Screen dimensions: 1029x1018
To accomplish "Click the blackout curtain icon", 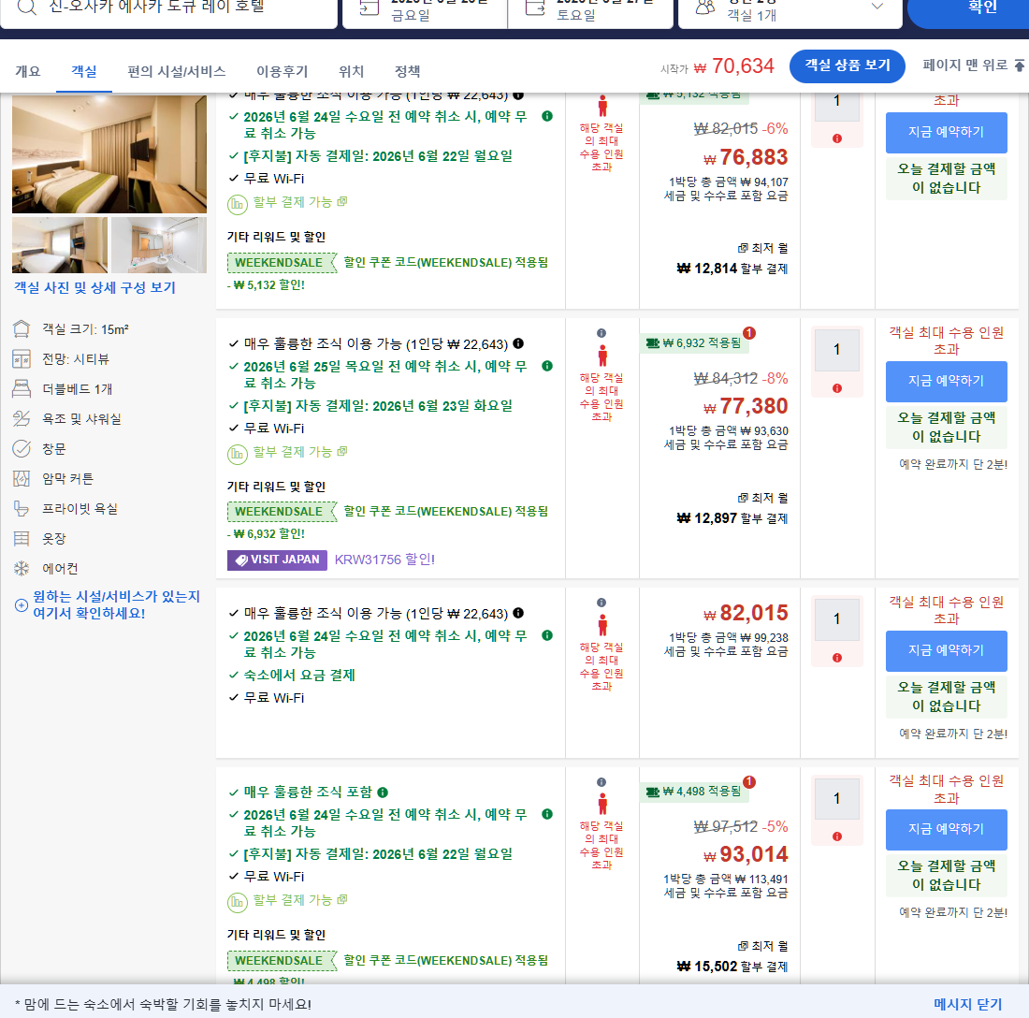I will coord(22,478).
